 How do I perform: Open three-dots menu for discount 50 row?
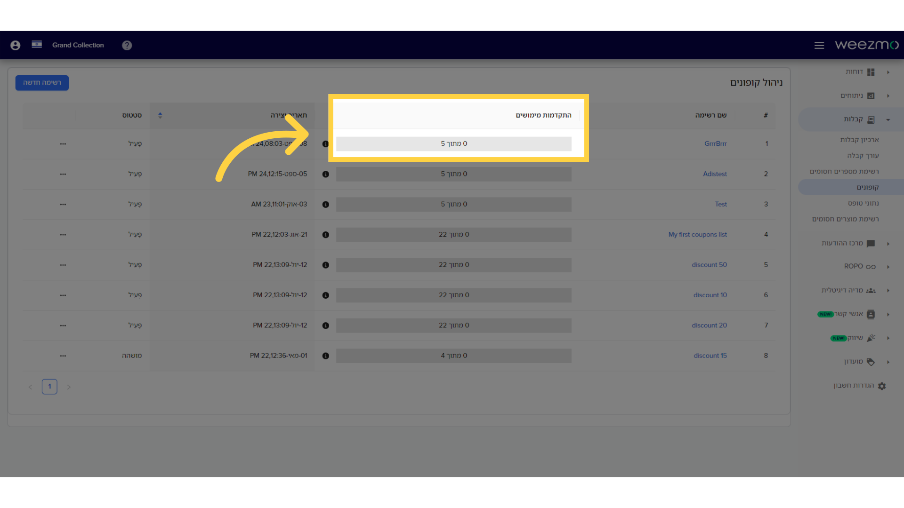[63, 265]
